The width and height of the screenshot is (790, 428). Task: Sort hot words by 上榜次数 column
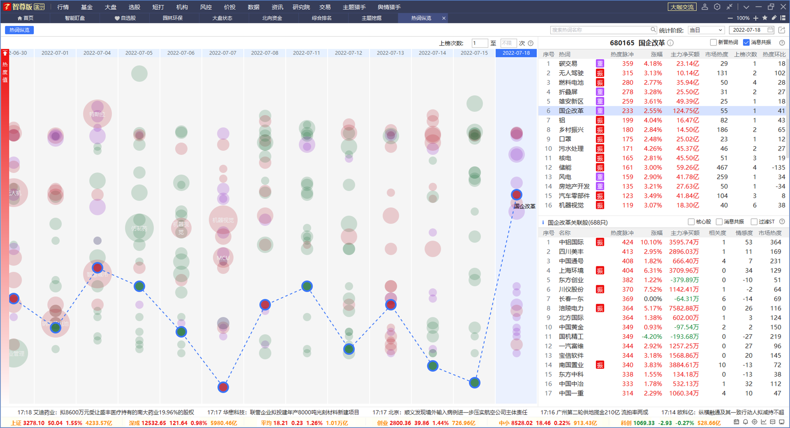click(746, 54)
